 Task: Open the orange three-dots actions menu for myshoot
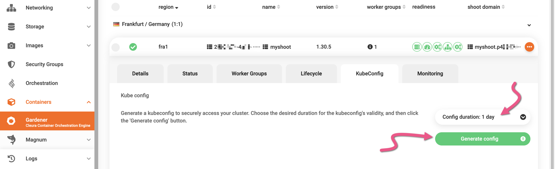tap(529, 47)
